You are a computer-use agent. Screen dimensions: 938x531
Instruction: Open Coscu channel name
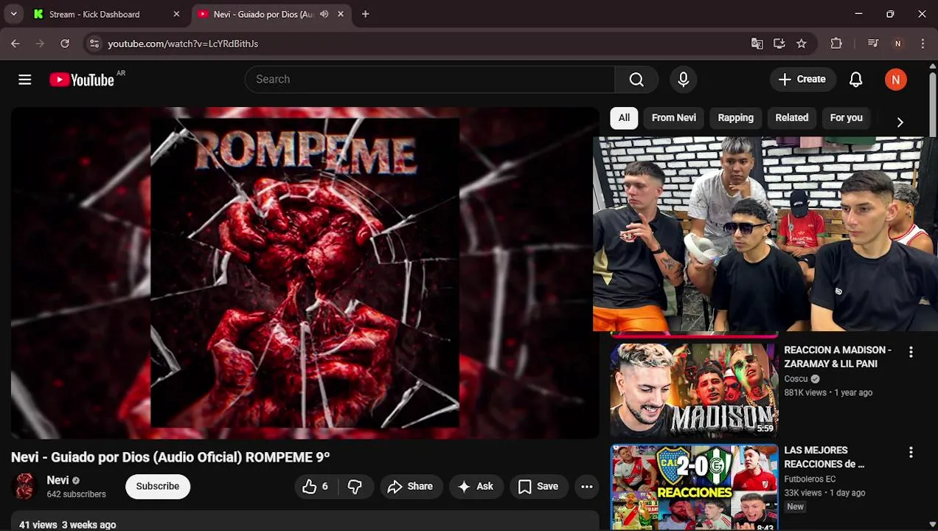pos(796,379)
